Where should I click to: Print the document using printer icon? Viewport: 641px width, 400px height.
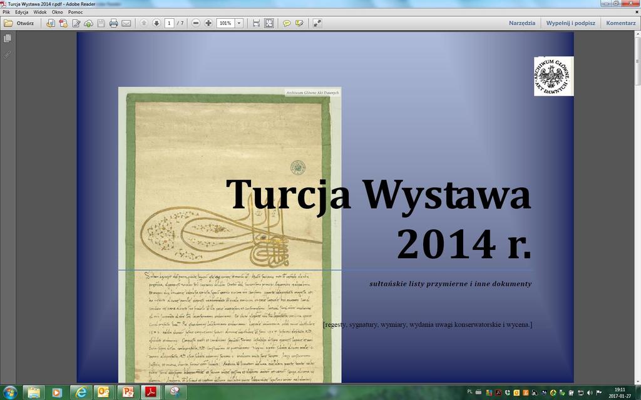[x=114, y=23]
